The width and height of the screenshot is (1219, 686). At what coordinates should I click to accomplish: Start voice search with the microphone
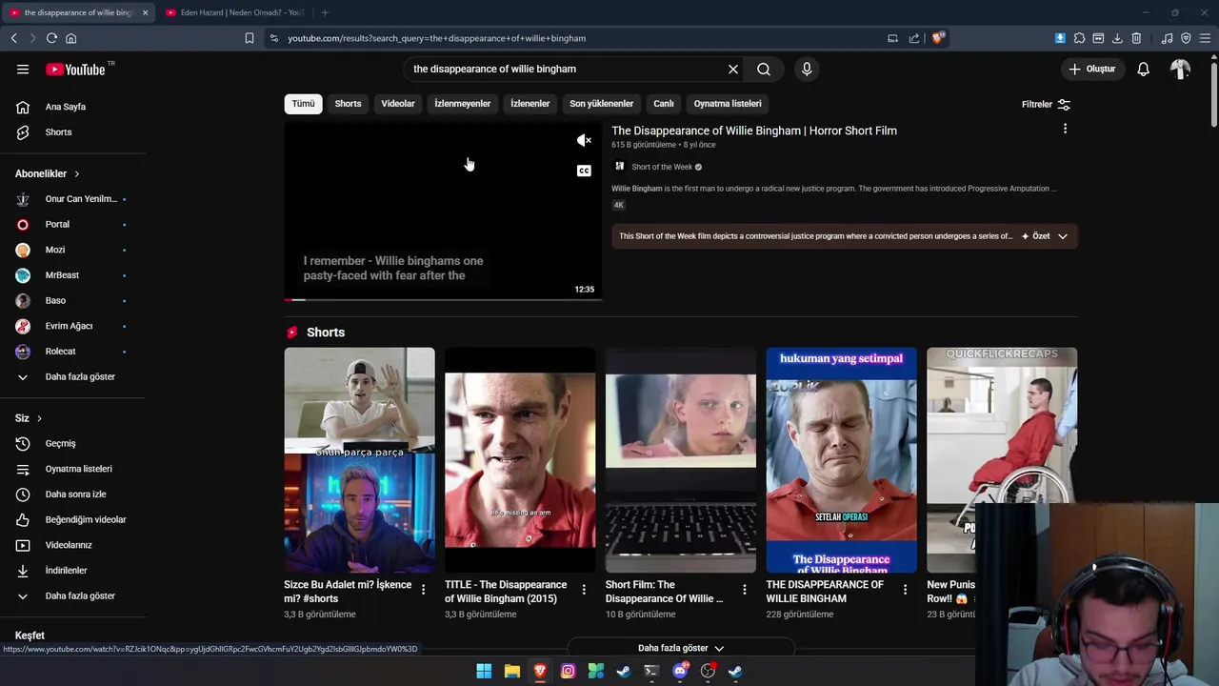click(807, 69)
